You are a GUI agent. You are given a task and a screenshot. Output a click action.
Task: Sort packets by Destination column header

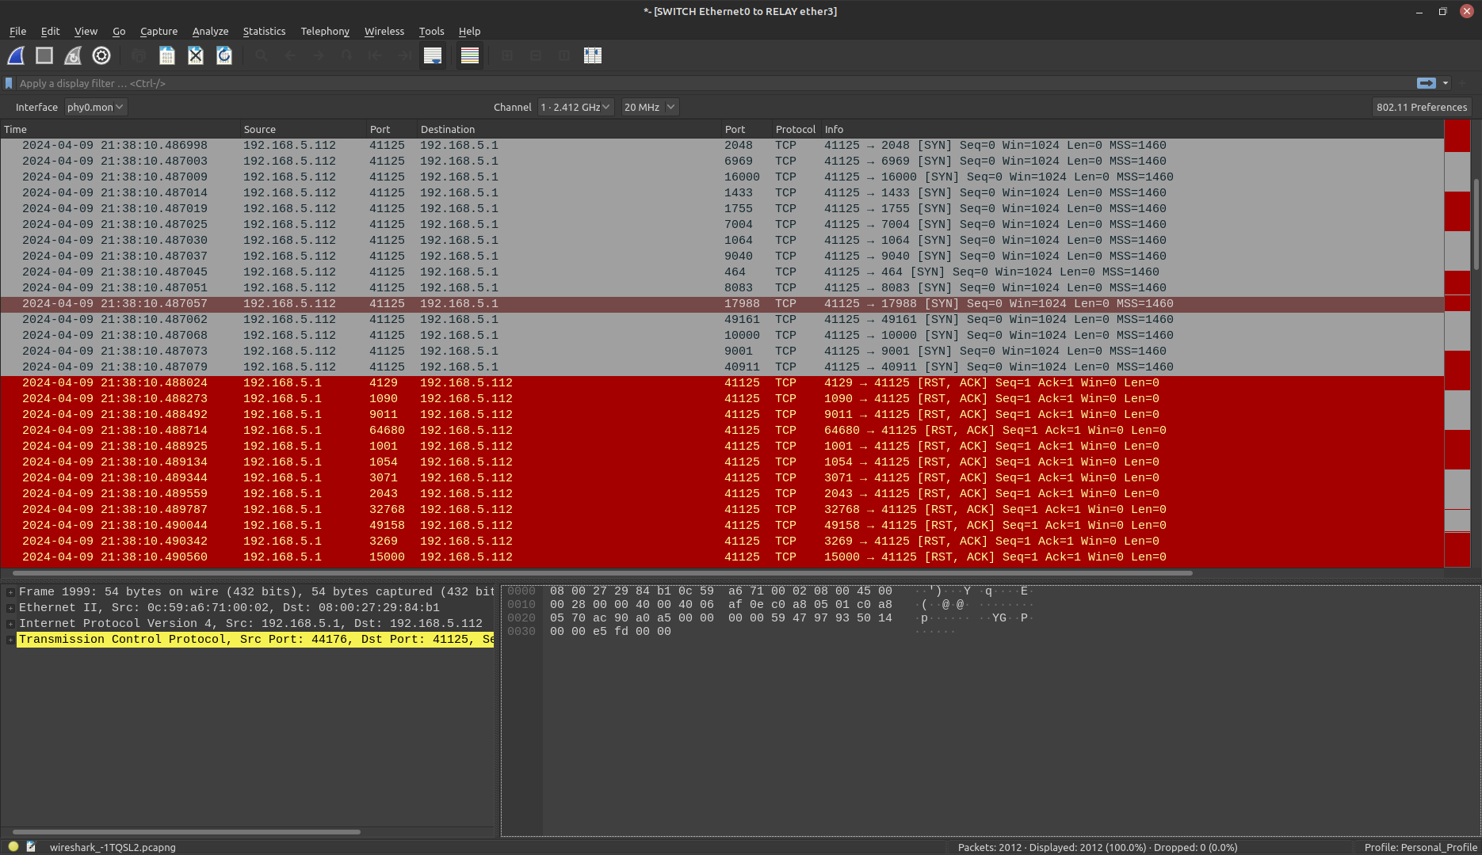pos(568,129)
